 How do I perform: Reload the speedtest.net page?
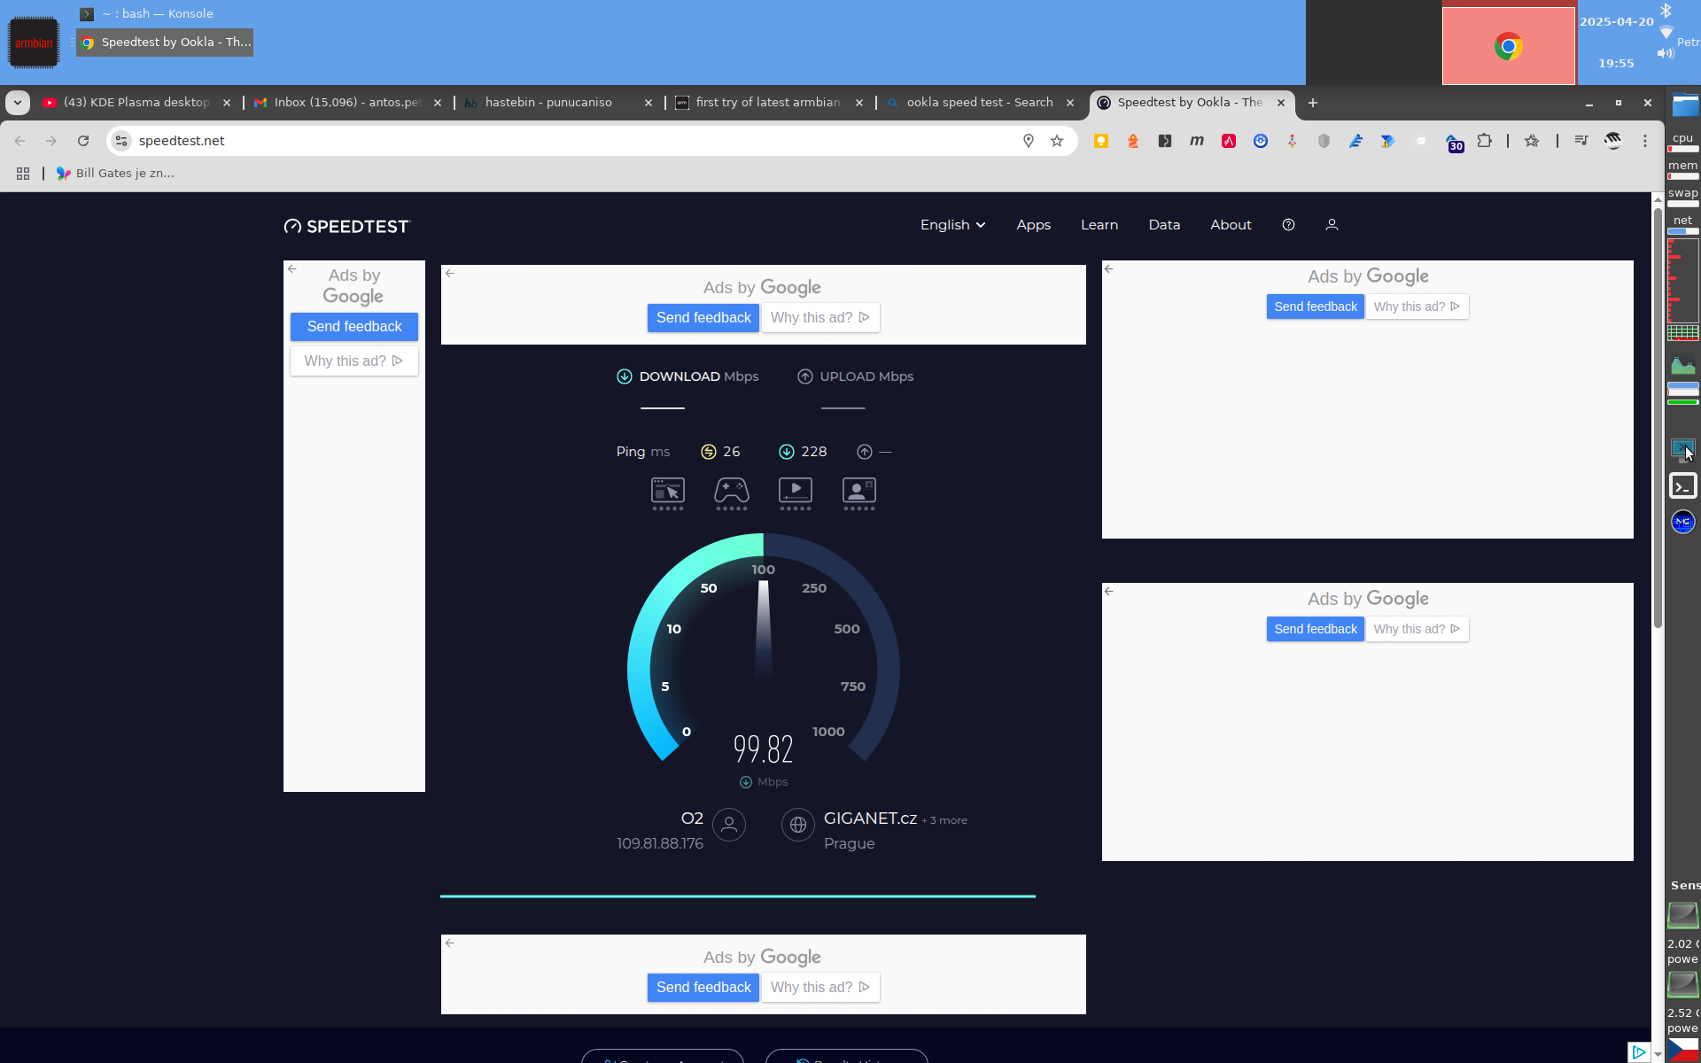pos(83,141)
